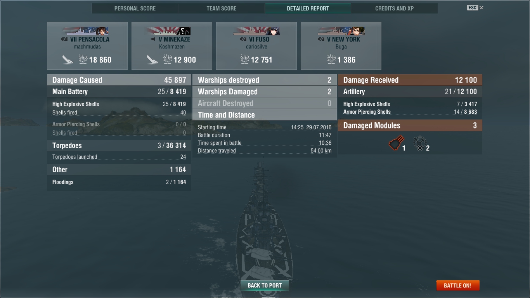The image size is (530, 298).
Task: Click the ESC key icon
Action: click(472, 8)
